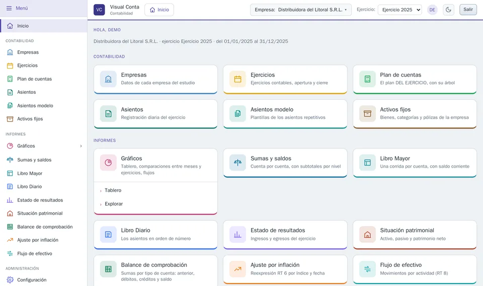This screenshot has height=286, width=483.
Task: Click Ejercicios calendar icon in sidebar
Action: [10, 65]
